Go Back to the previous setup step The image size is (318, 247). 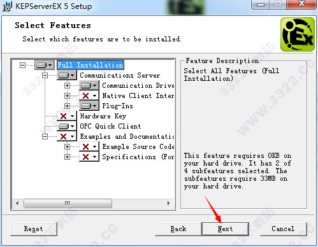click(178, 229)
